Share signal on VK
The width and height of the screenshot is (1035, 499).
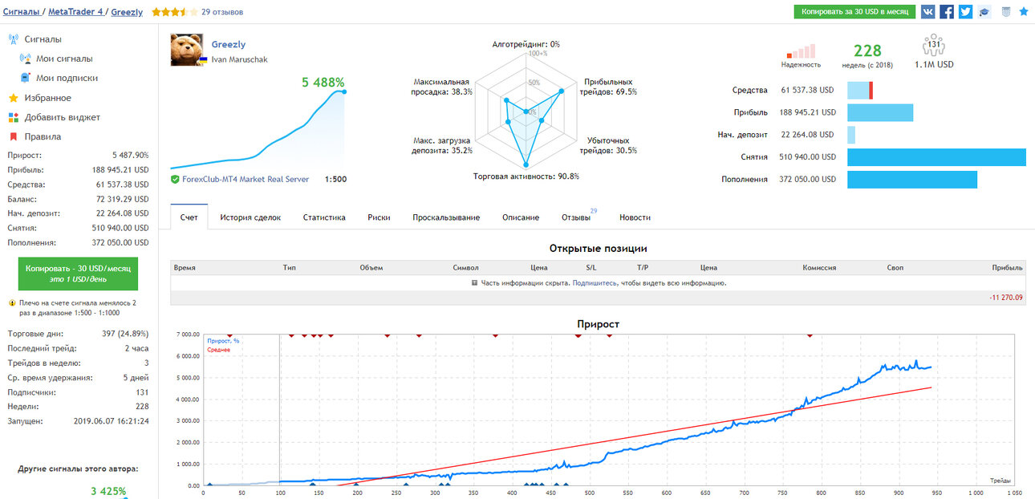927,11
